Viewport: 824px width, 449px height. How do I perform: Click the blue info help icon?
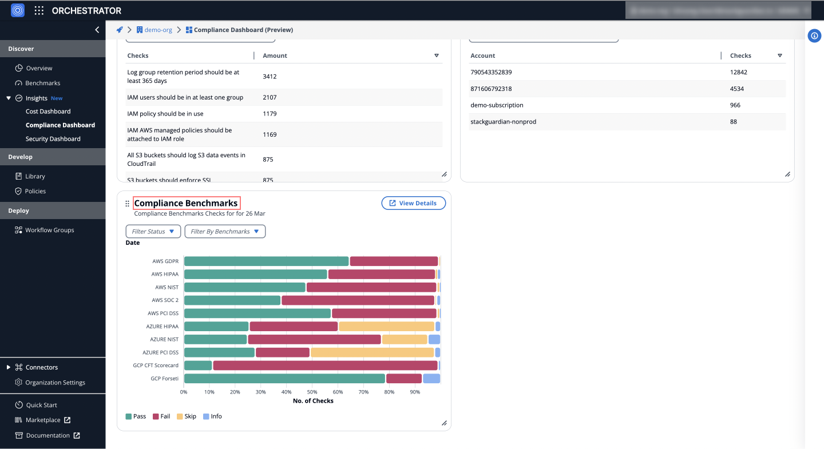click(814, 35)
